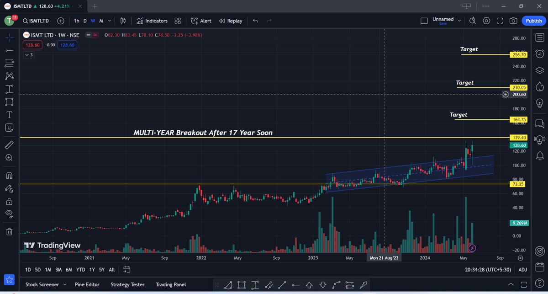This screenshot has height=294, width=548.
Task: Toggle the magnet snapping mode
Action: tap(10, 176)
